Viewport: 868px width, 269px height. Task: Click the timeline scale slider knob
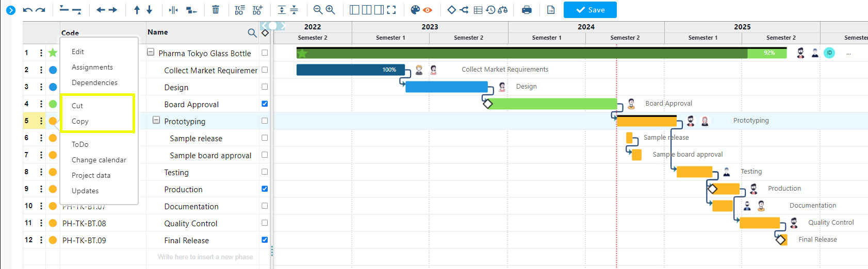click(273, 26)
